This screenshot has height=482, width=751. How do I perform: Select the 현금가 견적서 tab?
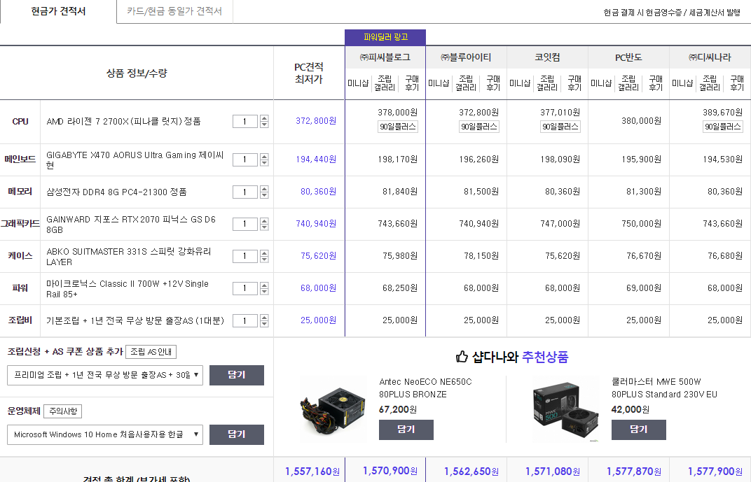point(58,12)
